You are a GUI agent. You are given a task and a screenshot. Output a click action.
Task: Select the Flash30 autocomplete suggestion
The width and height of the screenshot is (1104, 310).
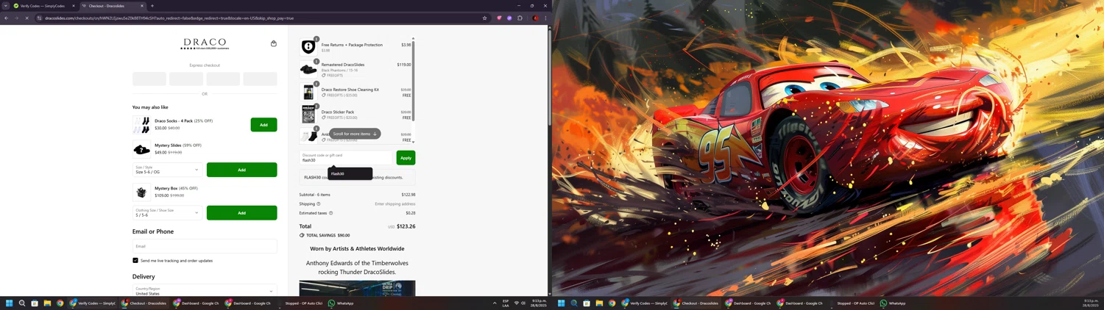pos(350,173)
